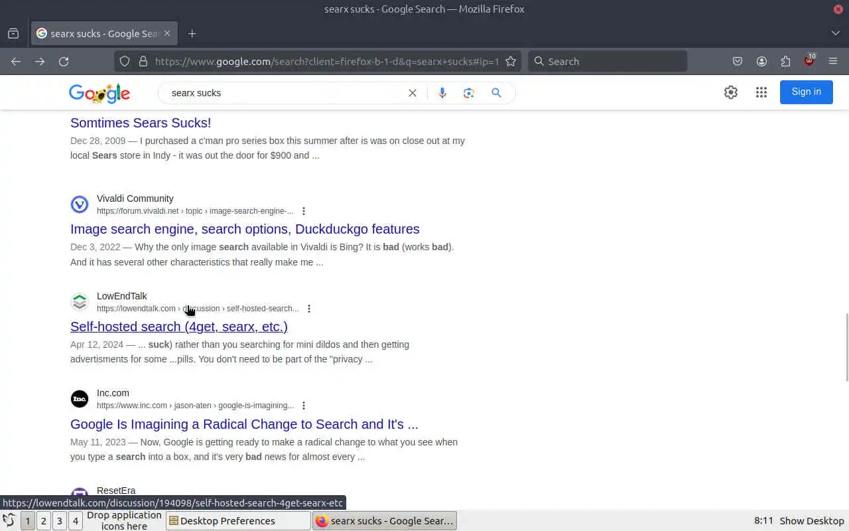Open more options for LowEndTalk result

coord(309,309)
